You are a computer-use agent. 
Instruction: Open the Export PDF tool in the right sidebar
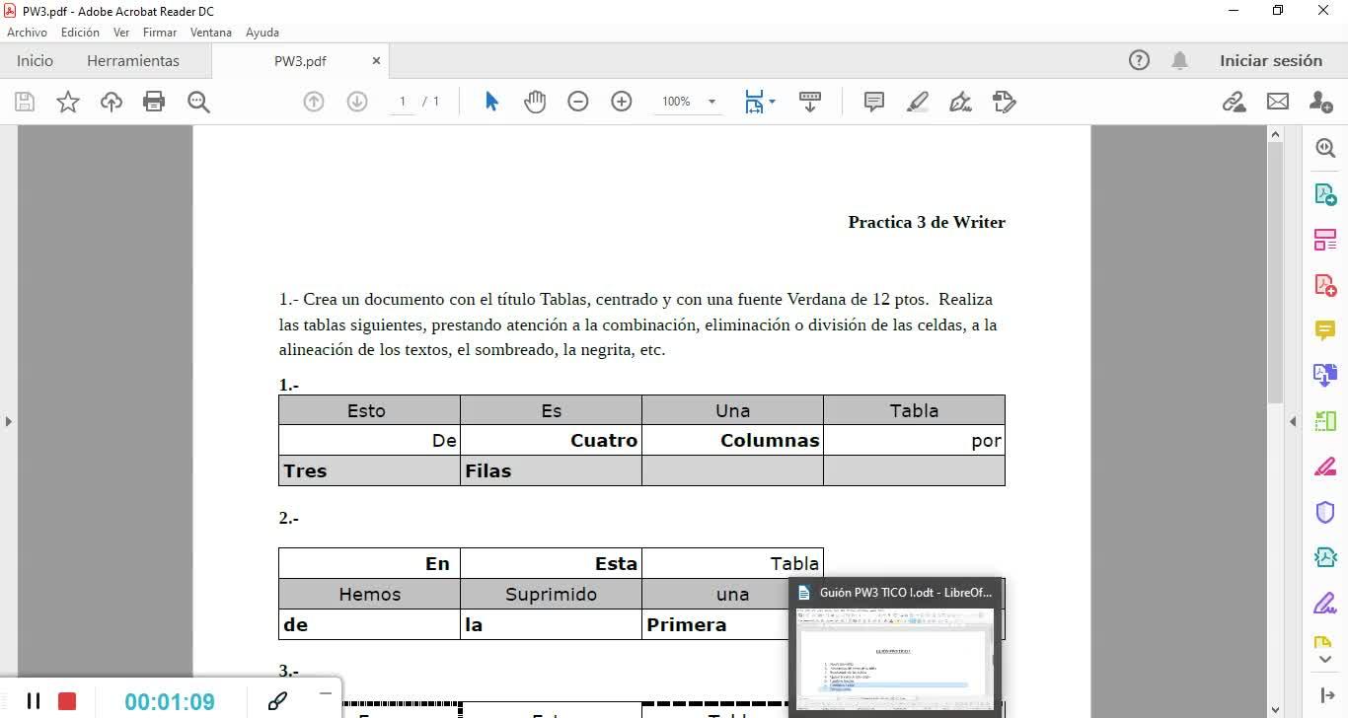coord(1325,193)
